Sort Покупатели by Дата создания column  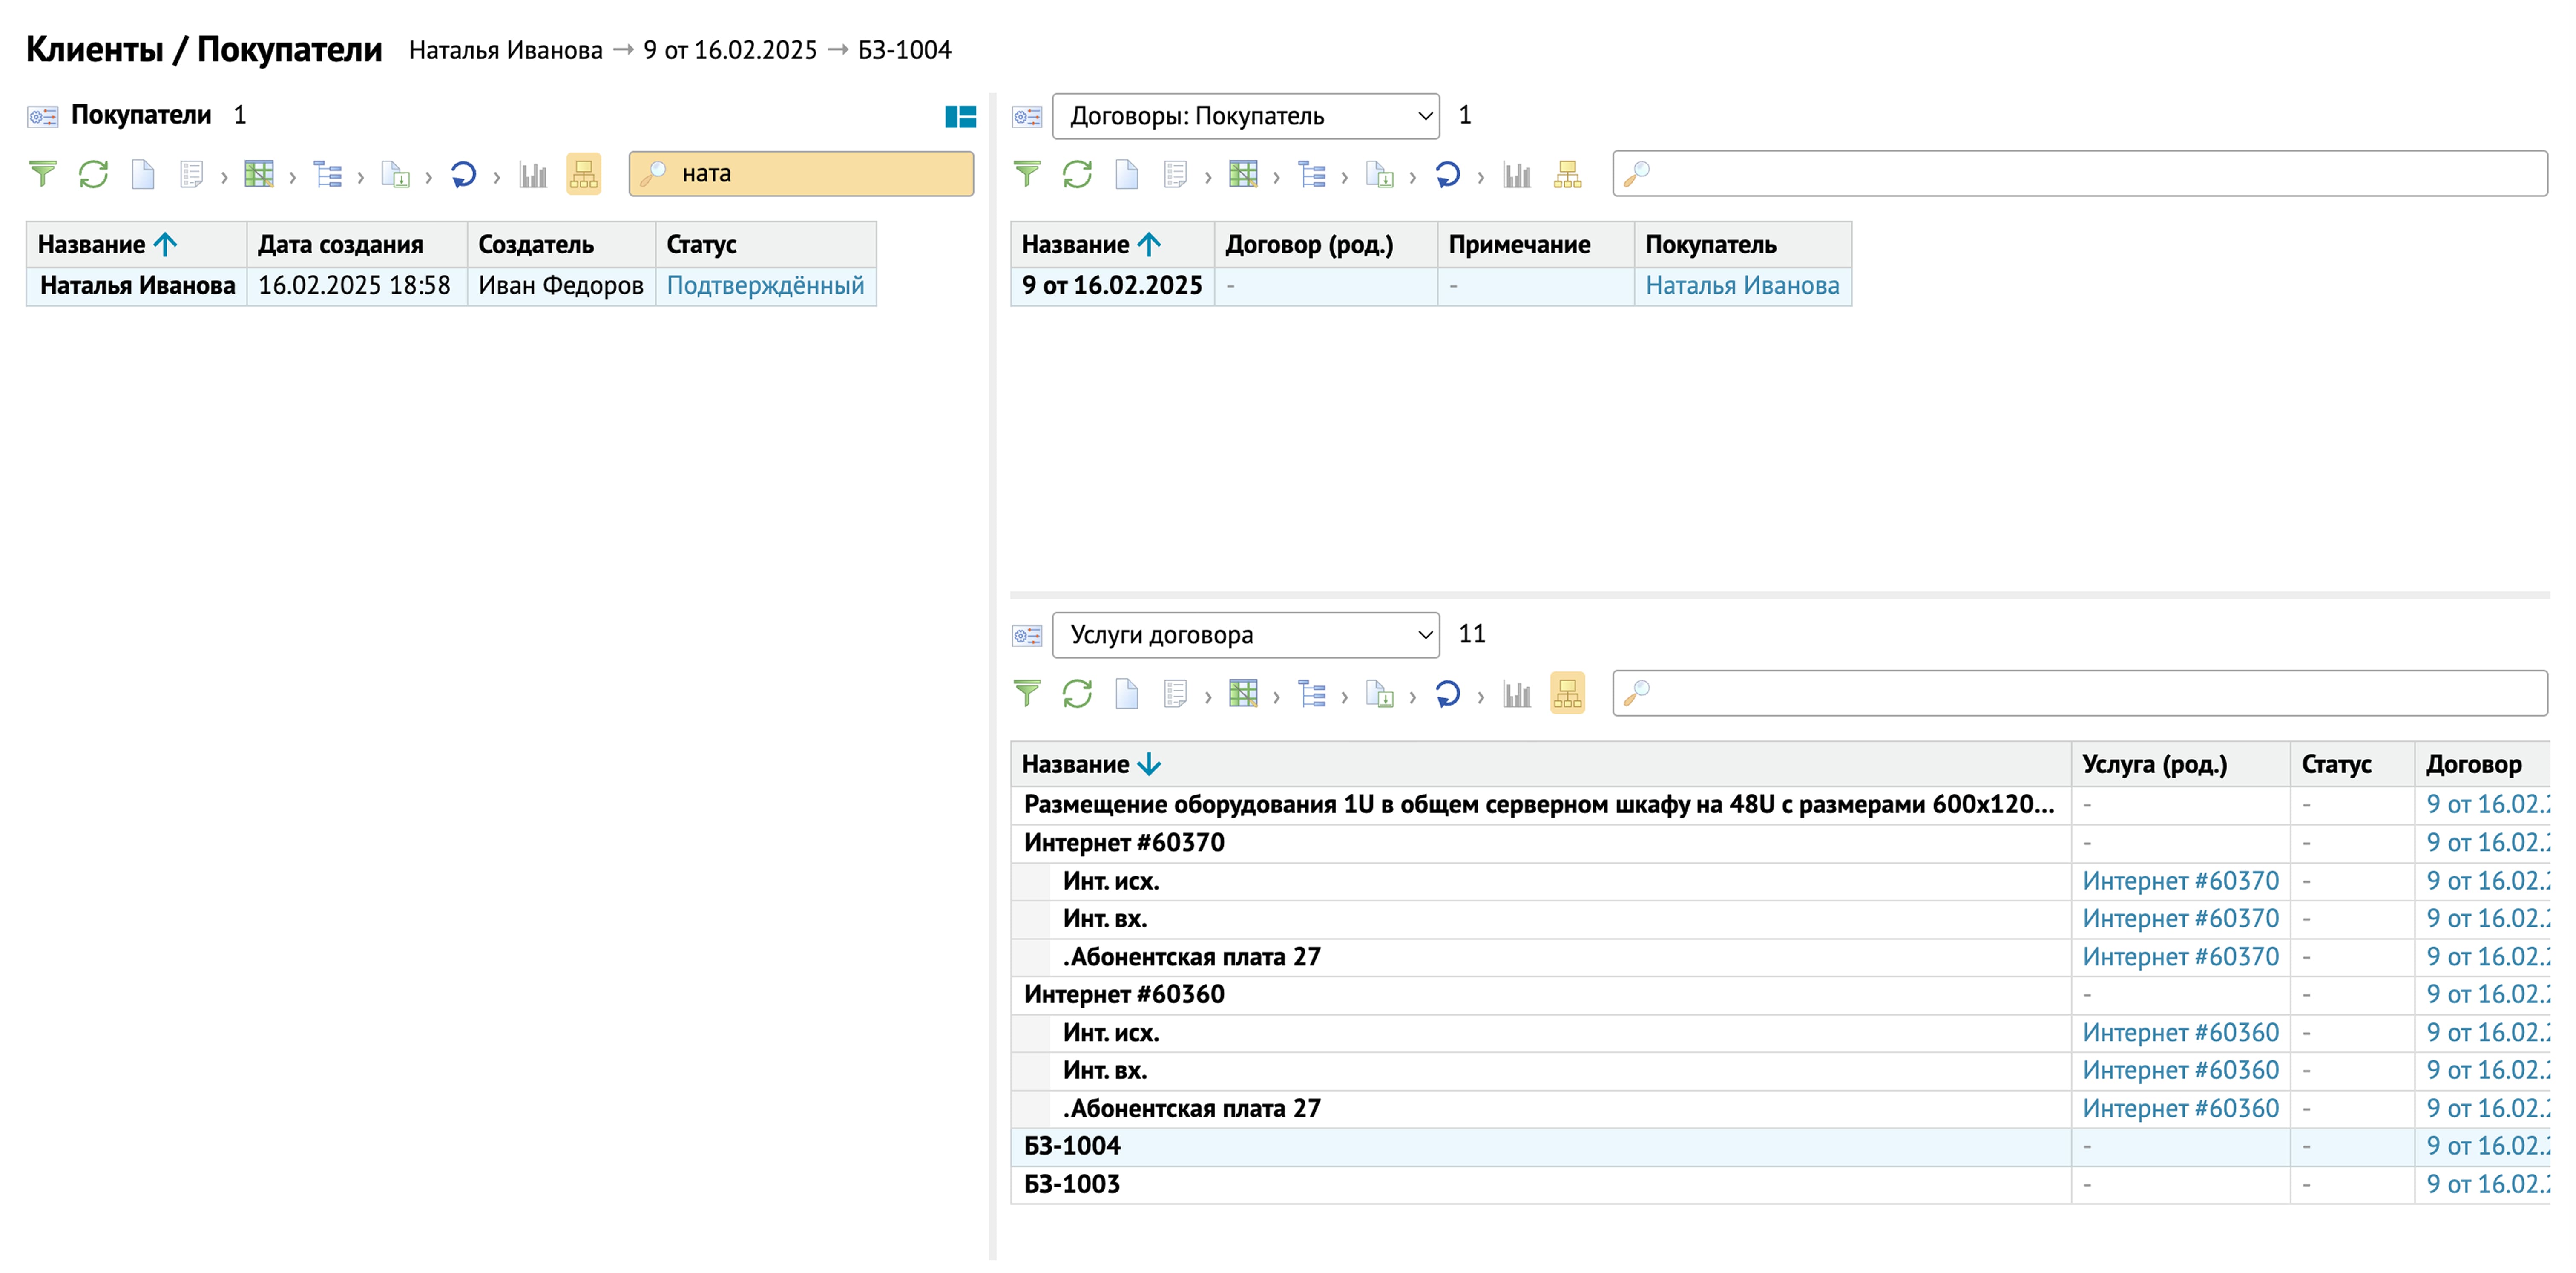357,244
